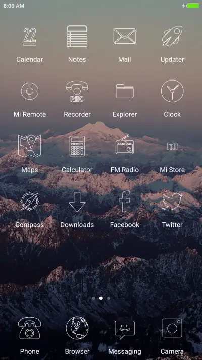Tap the "Calendar" label text
This screenshot has height=360, width=202.
(x=30, y=59)
